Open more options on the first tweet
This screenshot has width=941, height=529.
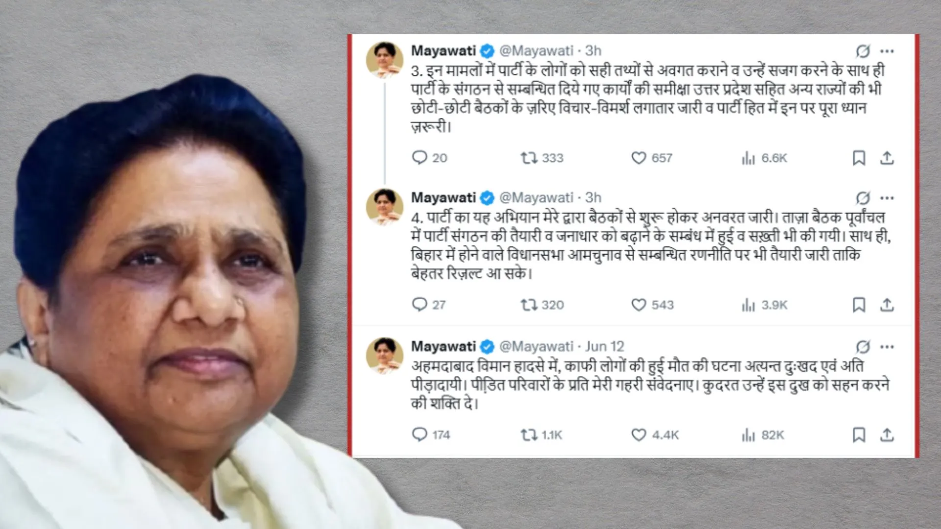(x=887, y=51)
